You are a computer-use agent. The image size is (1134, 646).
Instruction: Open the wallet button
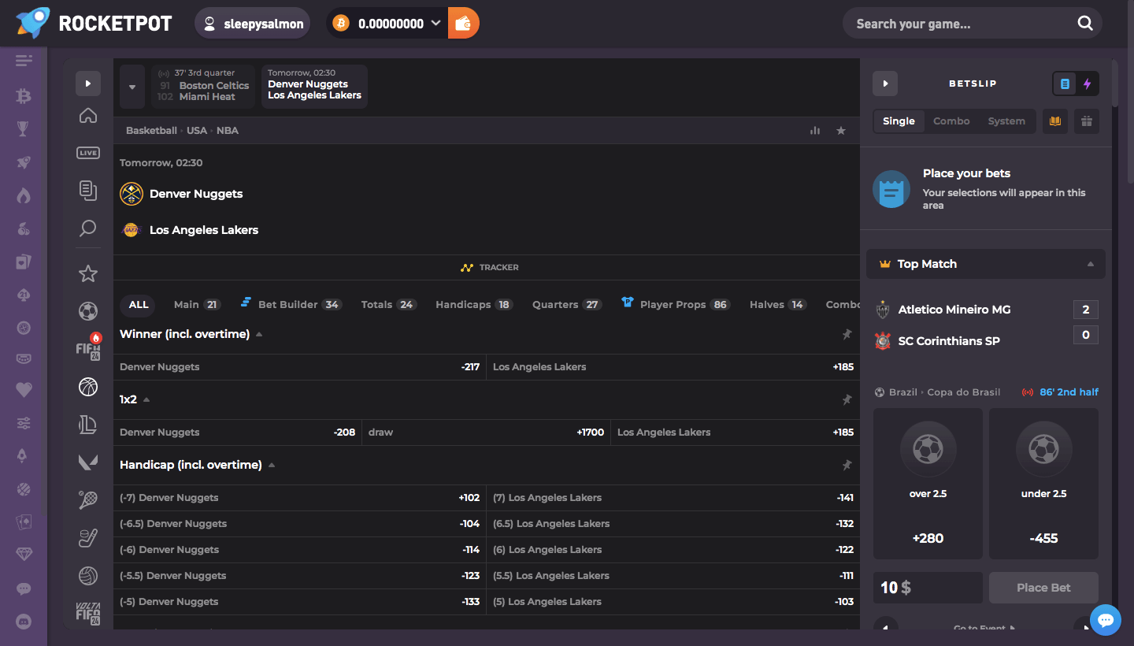464,24
